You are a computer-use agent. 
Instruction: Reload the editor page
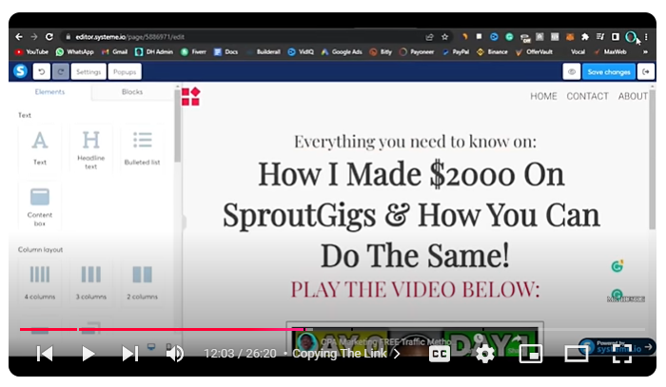coord(49,37)
